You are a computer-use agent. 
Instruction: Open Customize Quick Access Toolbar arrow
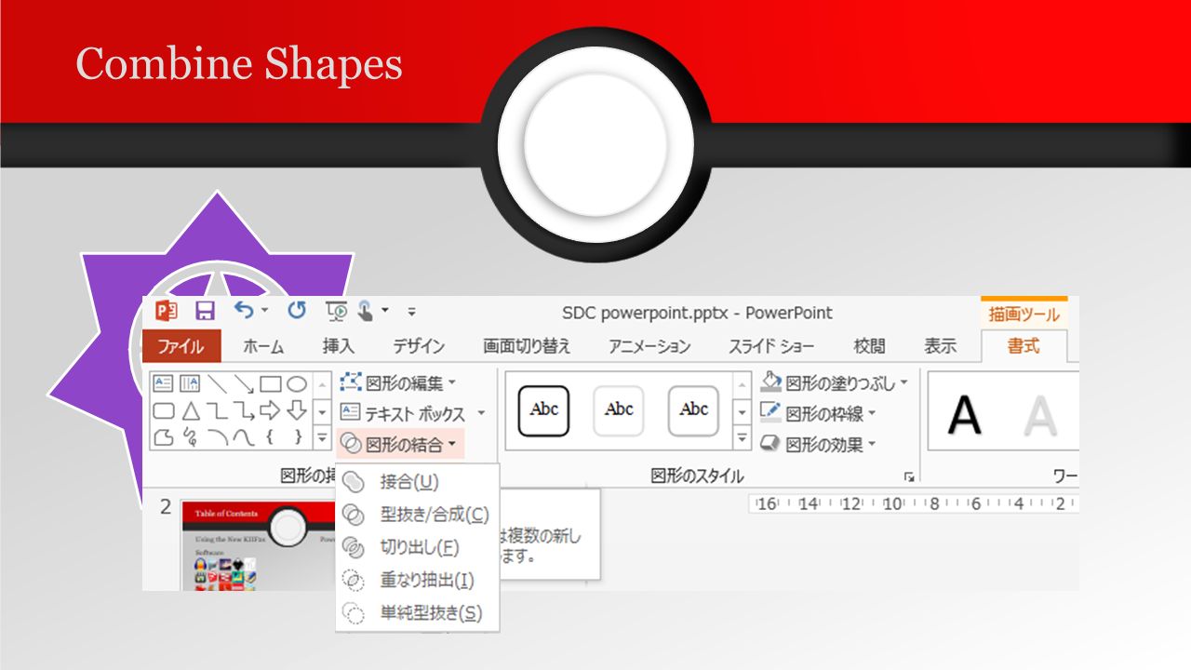pos(412,312)
